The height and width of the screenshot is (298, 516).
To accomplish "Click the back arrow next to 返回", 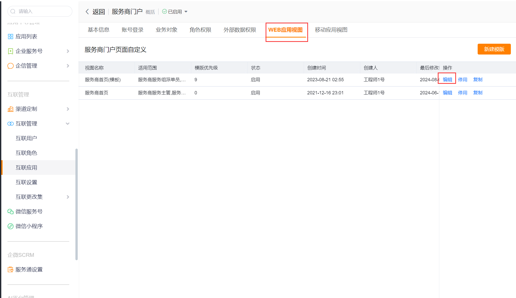I will (x=87, y=12).
